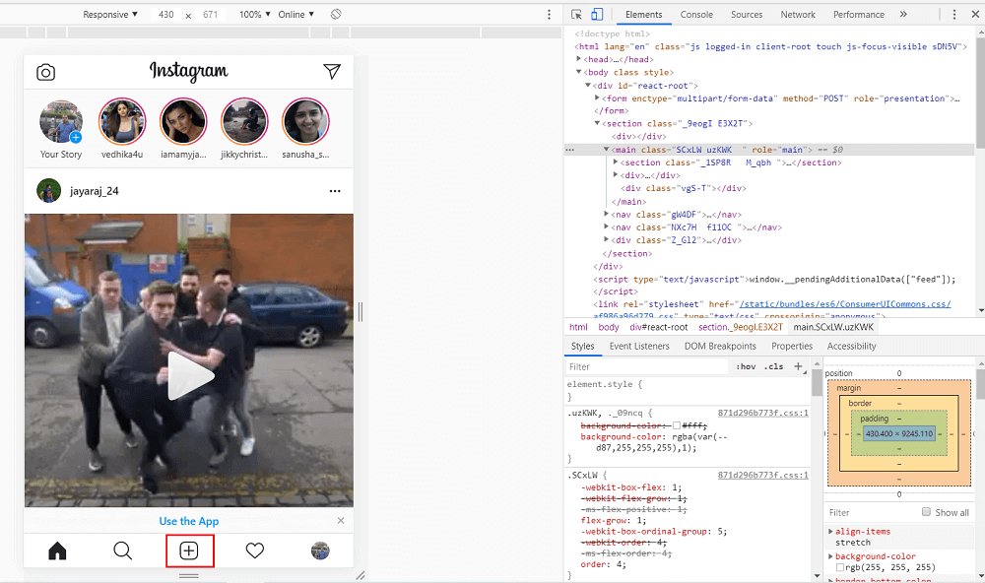Toggle the :hov element state panel

coord(745,366)
